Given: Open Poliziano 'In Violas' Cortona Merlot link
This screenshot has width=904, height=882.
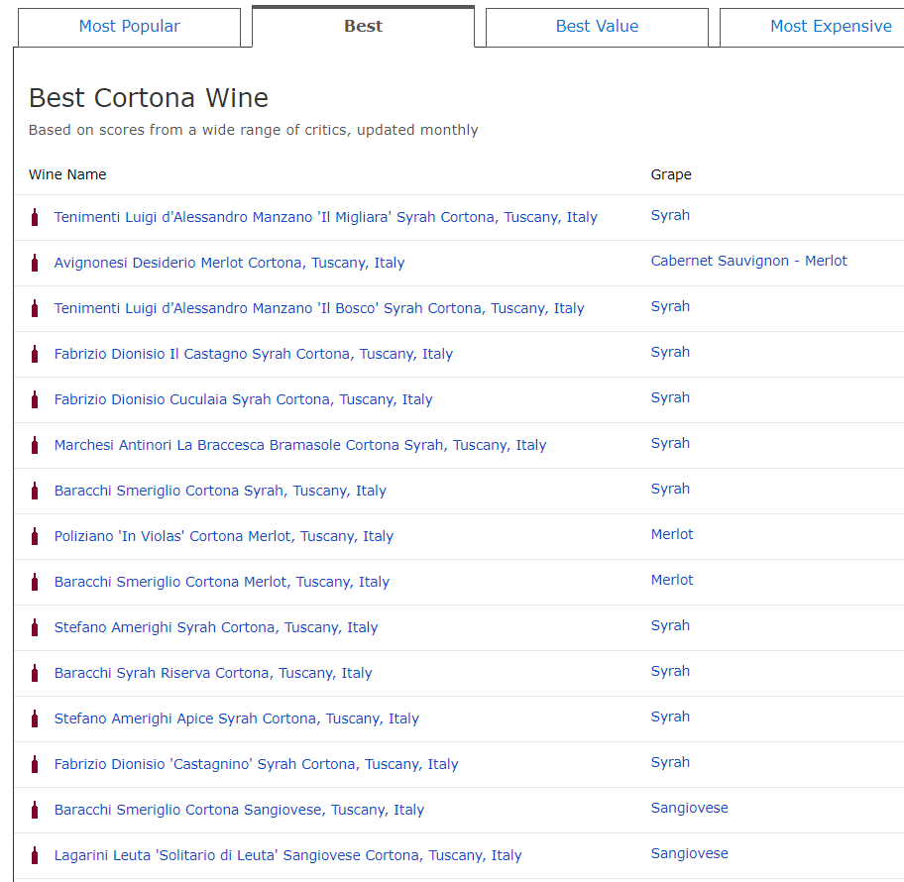Looking at the screenshot, I should click(x=224, y=536).
